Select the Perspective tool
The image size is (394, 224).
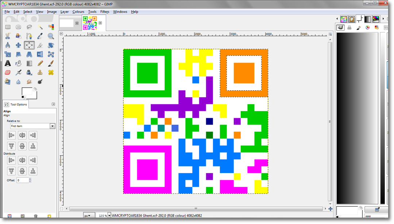29,54
